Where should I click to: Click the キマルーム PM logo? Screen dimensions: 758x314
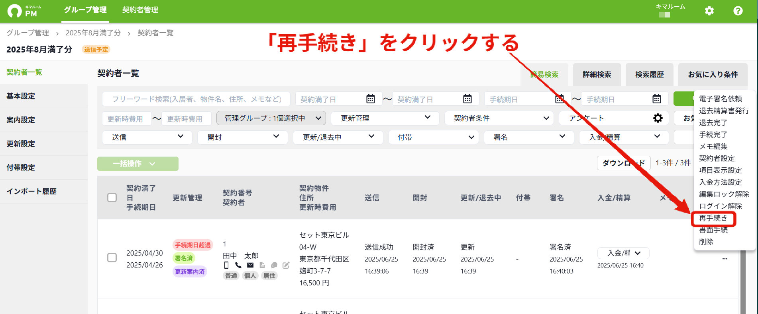[x=24, y=11]
